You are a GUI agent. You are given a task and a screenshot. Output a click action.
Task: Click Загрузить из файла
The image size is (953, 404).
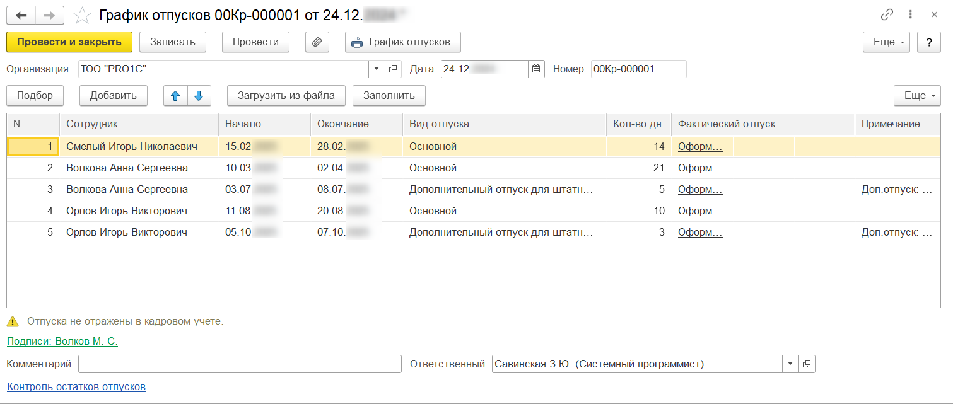coord(286,96)
